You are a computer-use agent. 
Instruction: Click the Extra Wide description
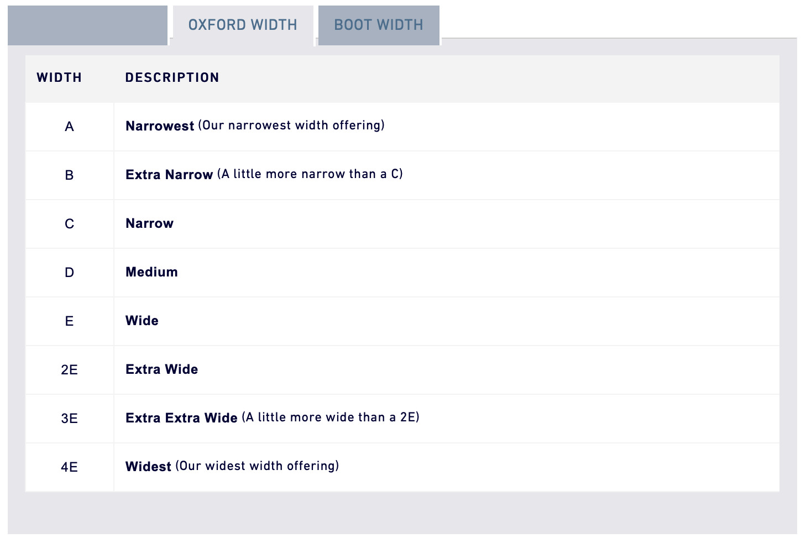161,369
